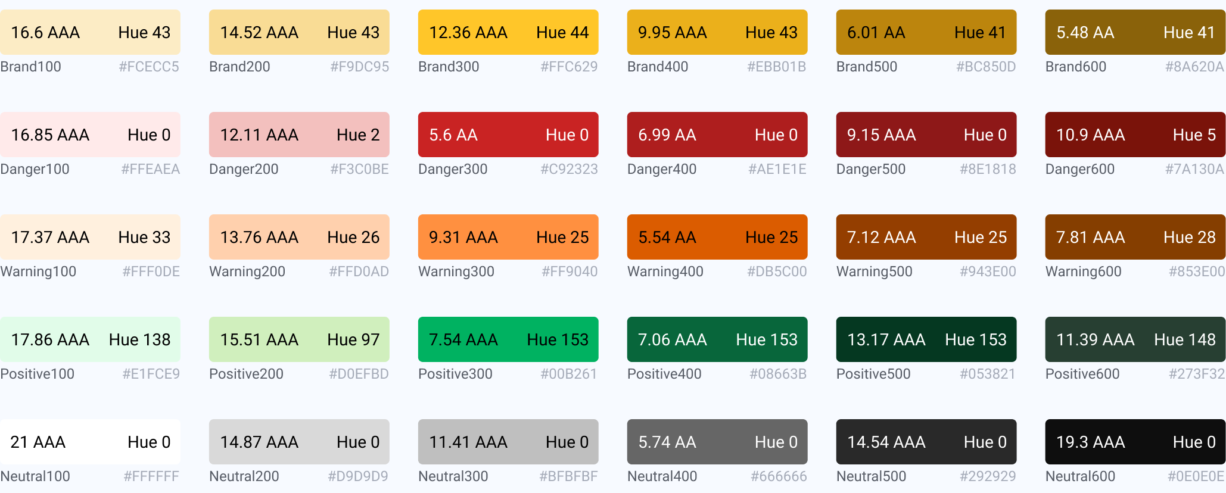1226x493 pixels.
Task: Pick the Brand600 dark gold swatch
Action: pyautogui.click(x=1135, y=32)
